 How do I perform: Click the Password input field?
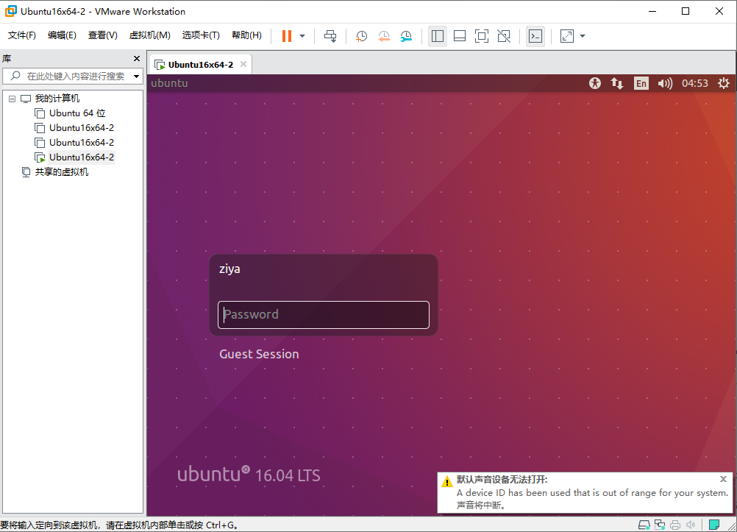pyautogui.click(x=324, y=315)
